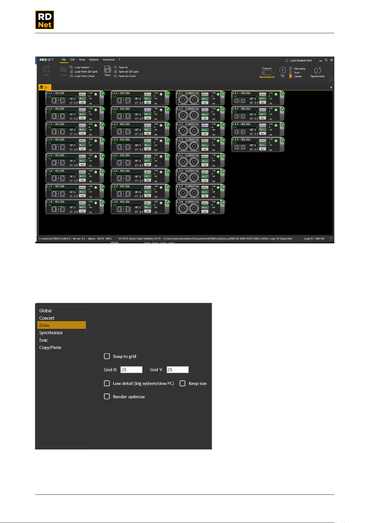370x523 pixels.
Task: Click the user profile Lucio Boiardi Serri
Action: pos(299,61)
